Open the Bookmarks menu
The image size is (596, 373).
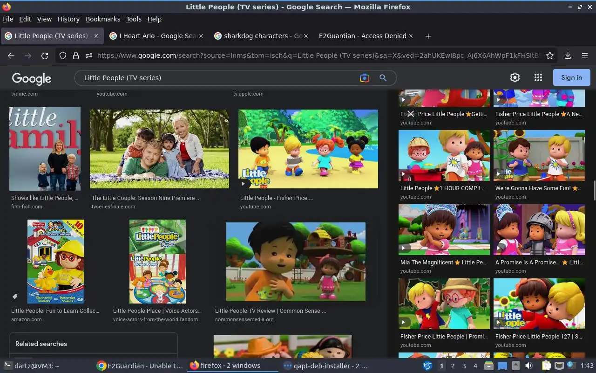[103, 19]
